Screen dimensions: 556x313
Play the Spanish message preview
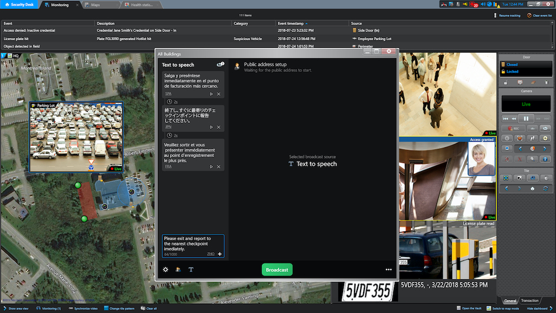pyautogui.click(x=212, y=94)
